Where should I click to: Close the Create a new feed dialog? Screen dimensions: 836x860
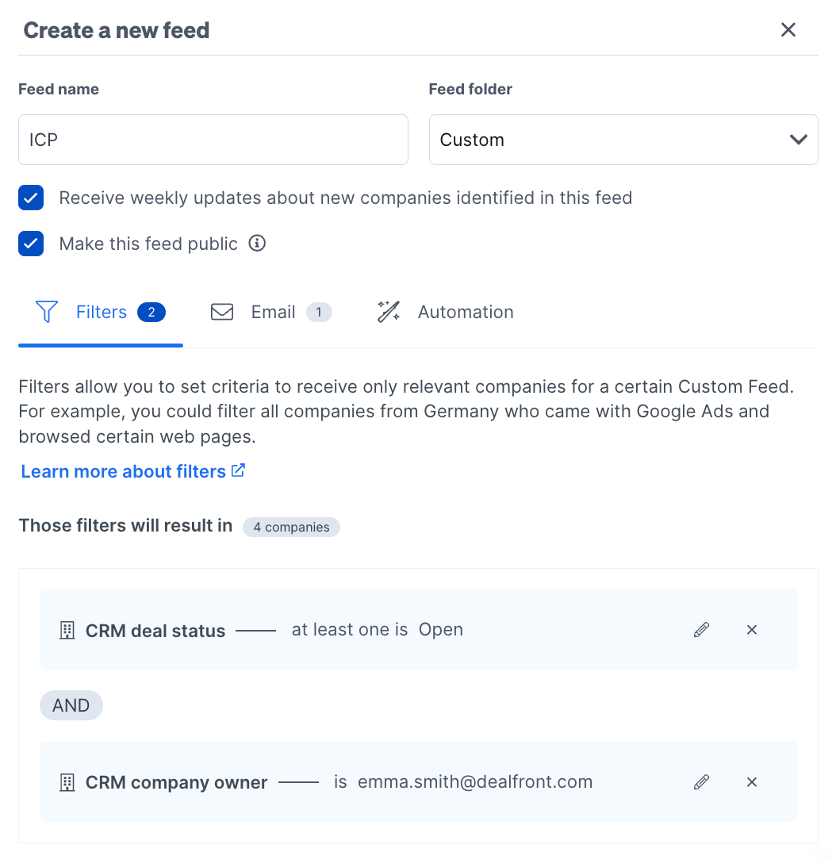(x=788, y=29)
